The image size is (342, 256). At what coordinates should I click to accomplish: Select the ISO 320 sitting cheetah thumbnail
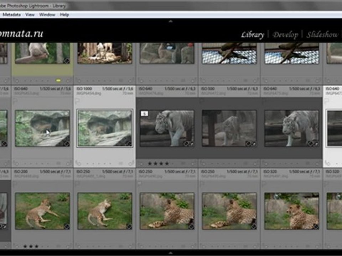[291, 211]
